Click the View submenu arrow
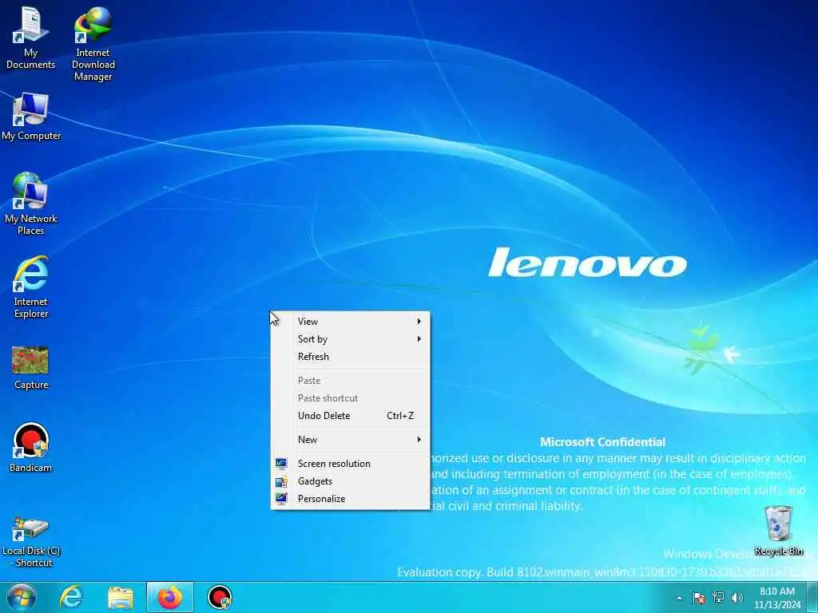Screen dimensions: 818x613 (x=419, y=322)
